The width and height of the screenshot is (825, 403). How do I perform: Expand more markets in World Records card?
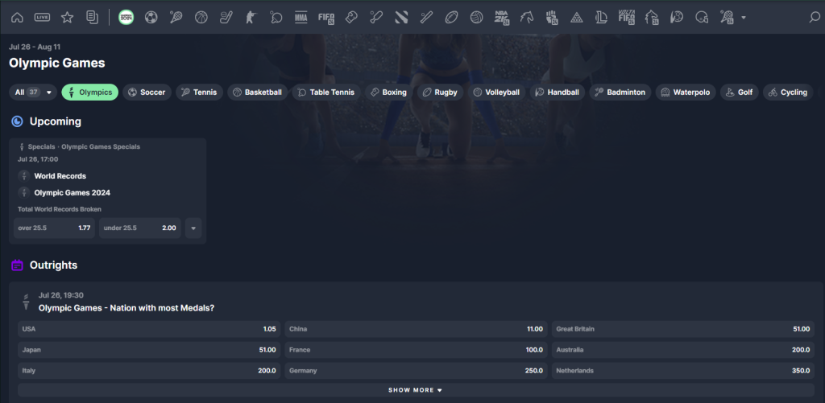pyautogui.click(x=193, y=228)
